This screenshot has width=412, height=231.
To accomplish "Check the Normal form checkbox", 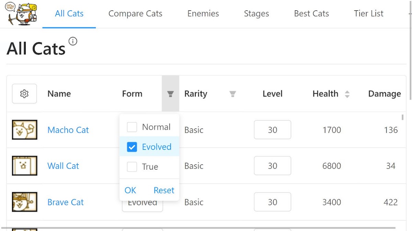I will click(x=132, y=127).
